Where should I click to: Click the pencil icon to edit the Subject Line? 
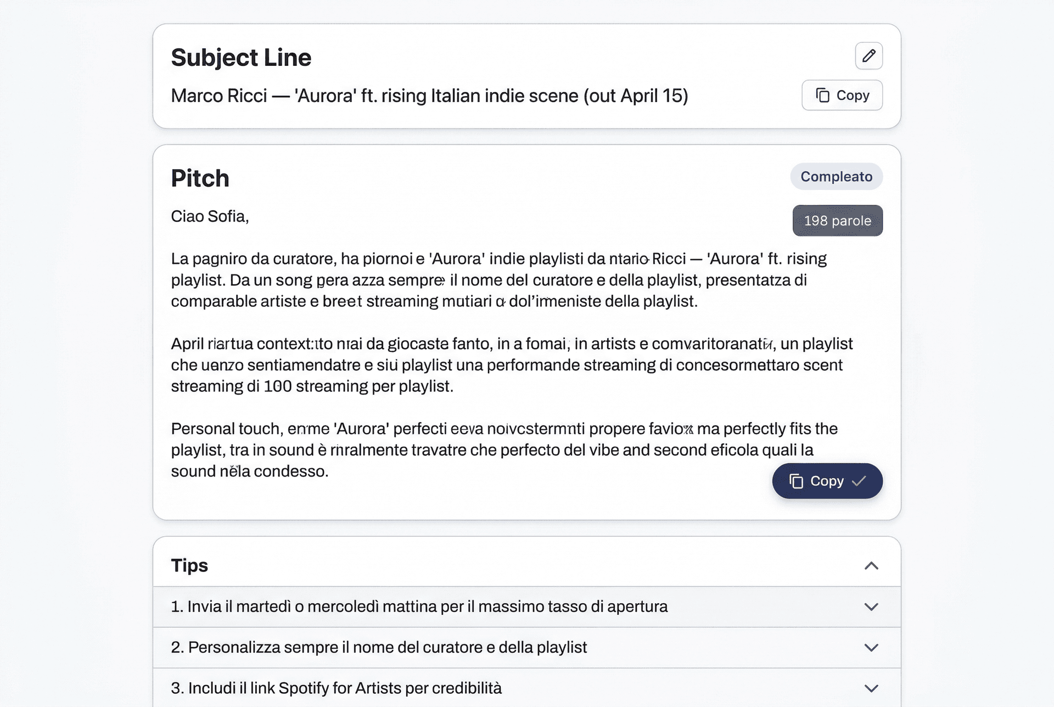868,55
